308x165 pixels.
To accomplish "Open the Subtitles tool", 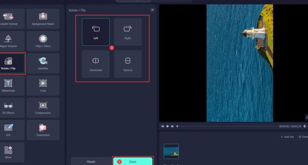I will (43, 64).
